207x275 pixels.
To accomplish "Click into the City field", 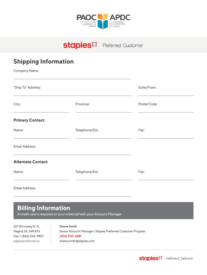I will [x=41, y=110].
